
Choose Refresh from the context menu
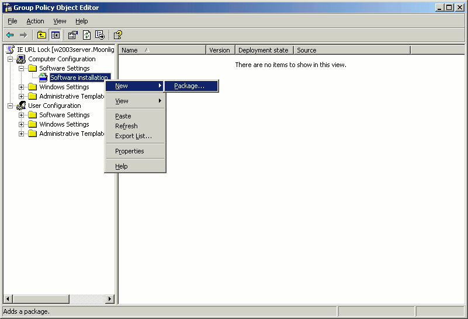(x=134, y=126)
